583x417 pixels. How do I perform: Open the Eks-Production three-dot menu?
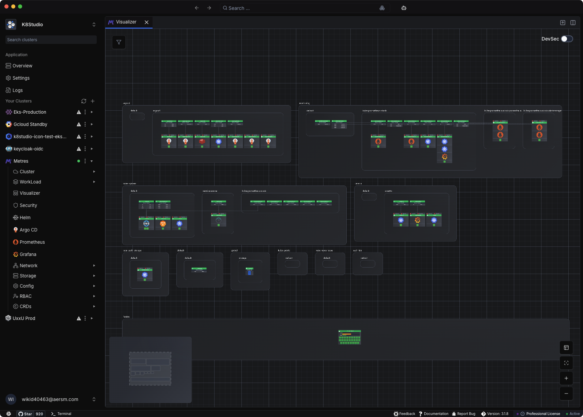85,112
